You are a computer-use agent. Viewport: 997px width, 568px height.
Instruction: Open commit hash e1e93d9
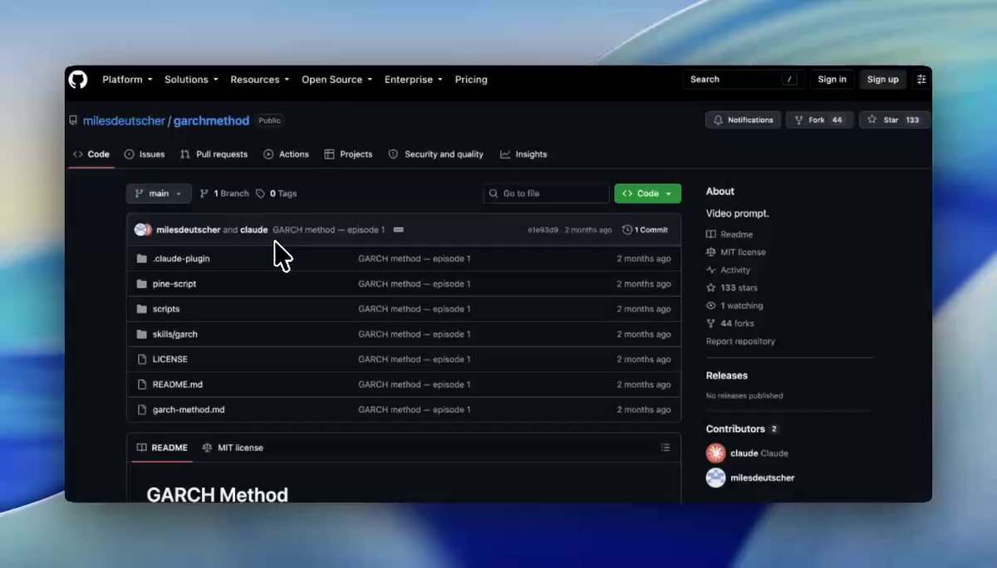click(x=543, y=230)
